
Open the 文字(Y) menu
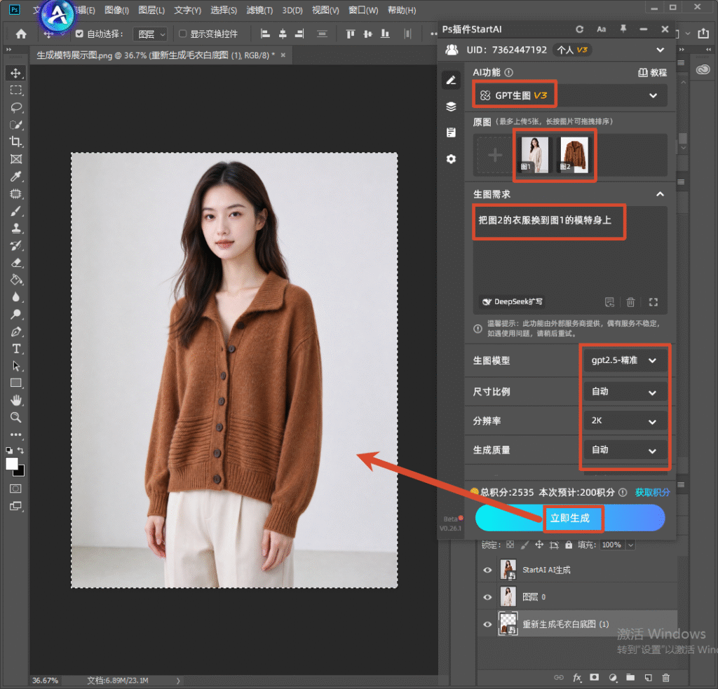tap(187, 10)
